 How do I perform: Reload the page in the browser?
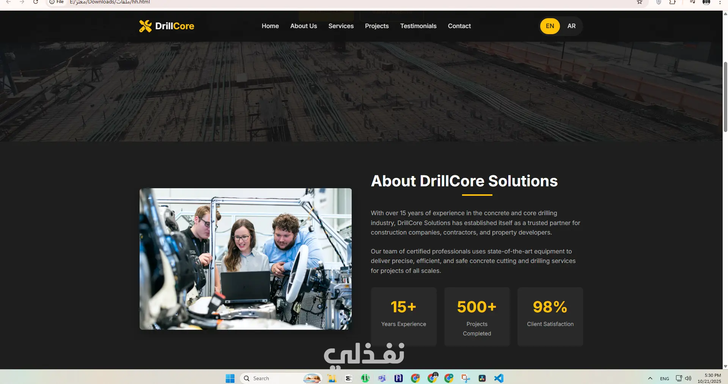(36, 2)
